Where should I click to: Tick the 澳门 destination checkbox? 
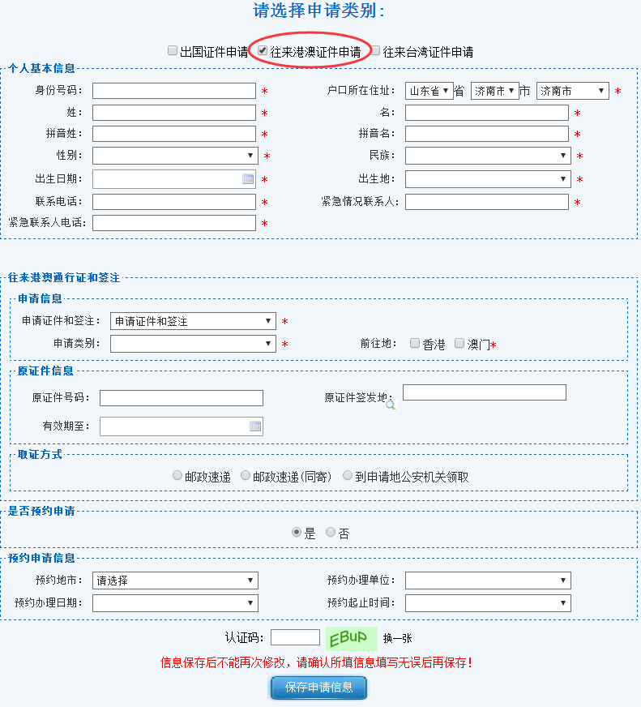click(x=459, y=343)
